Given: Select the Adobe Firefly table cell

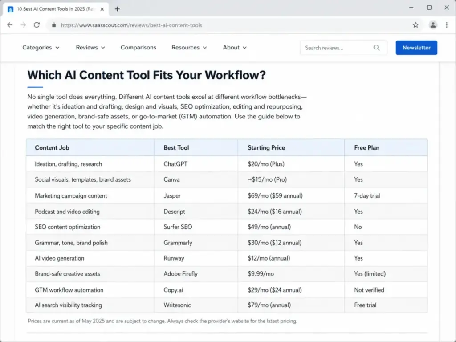Looking at the screenshot, I should pyautogui.click(x=196, y=274).
